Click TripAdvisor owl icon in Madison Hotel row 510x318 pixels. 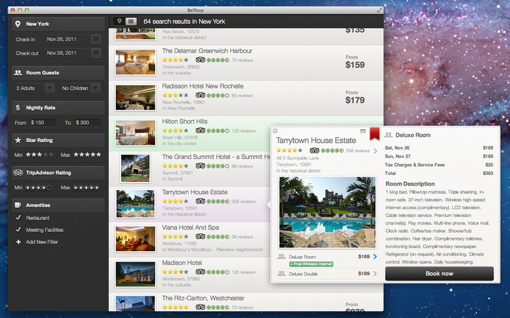[x=200, y=272]
